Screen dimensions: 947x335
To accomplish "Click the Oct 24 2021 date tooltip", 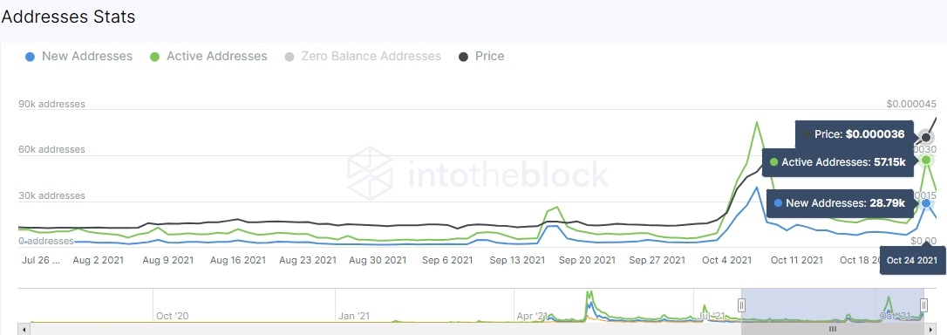I will (x=911, y=260).
